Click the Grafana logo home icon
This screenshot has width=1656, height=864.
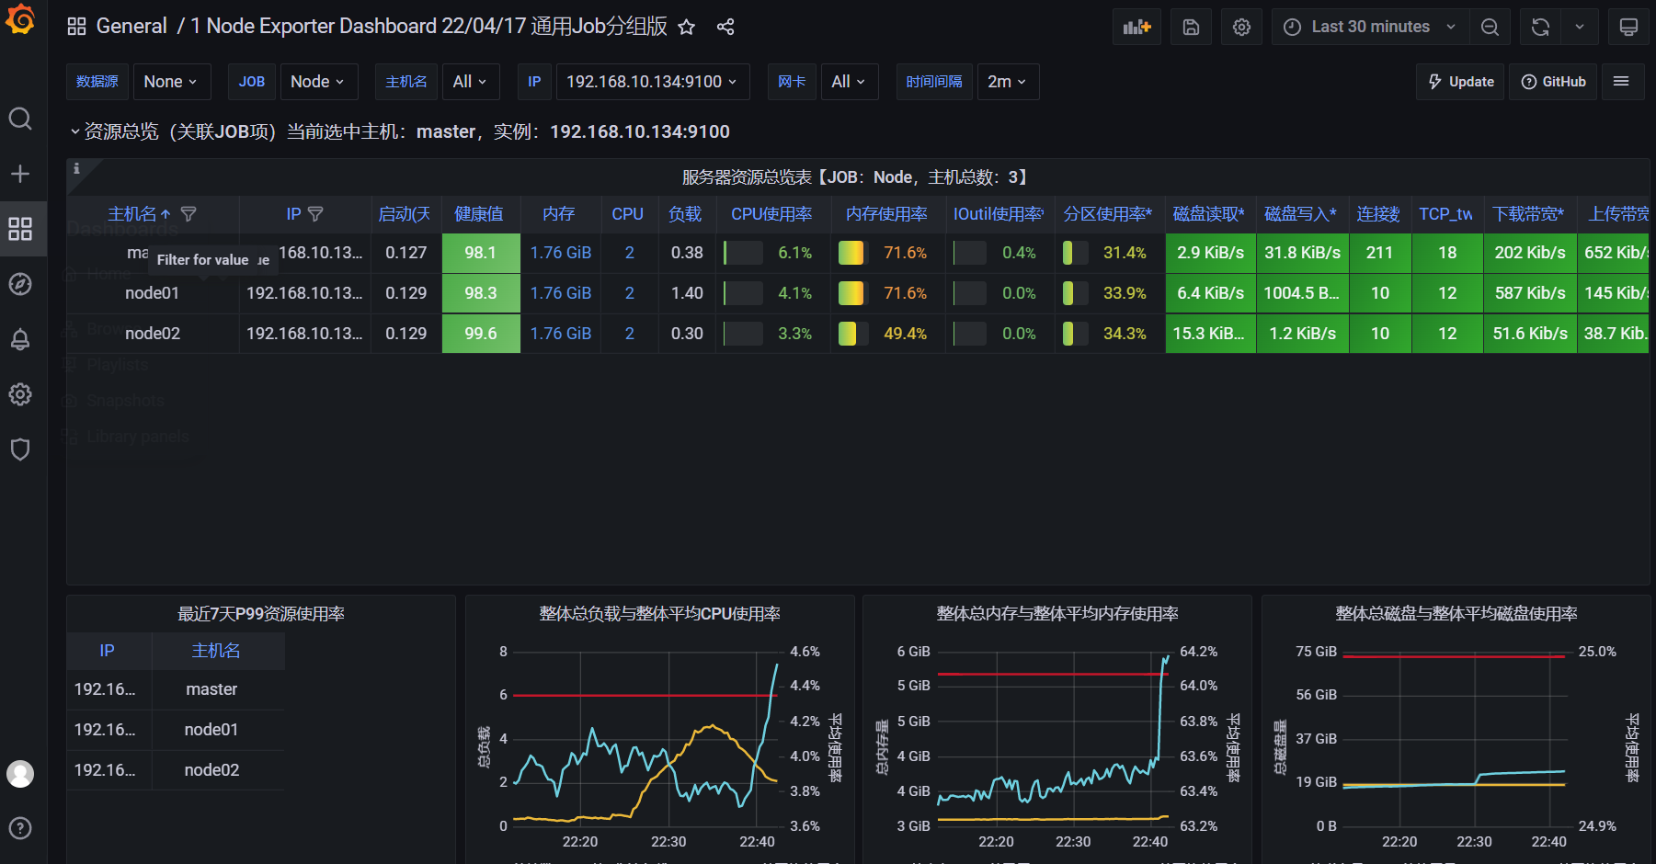click(x=20, y=20)
